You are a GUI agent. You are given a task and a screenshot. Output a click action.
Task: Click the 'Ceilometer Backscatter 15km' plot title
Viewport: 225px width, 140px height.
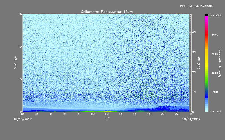click(x=107, y=12)
